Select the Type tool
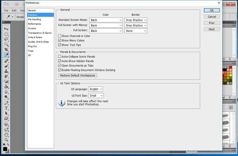Viewport: 238px width, 156px height. [x=6, y=108]
